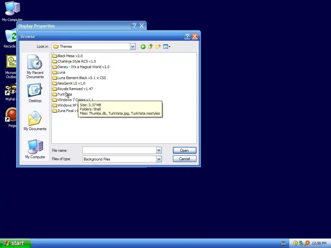Click the Open button
The height and width of the screenshot is (248, 331).
[185, 150]
